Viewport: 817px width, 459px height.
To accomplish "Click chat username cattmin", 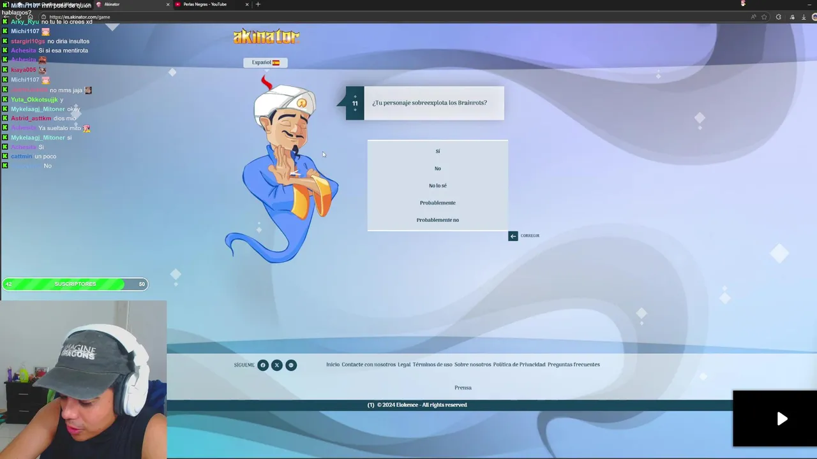I will click(21, 157).
